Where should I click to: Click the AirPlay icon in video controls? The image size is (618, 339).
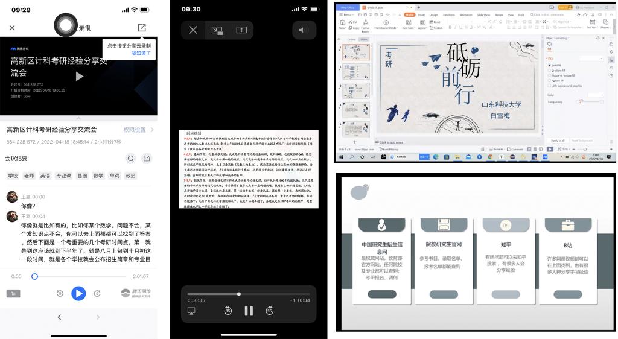pos(192,311)
